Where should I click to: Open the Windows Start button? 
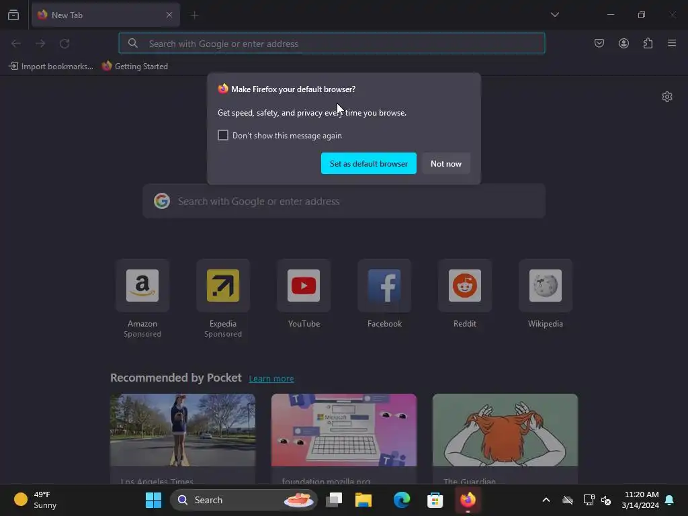154,500
